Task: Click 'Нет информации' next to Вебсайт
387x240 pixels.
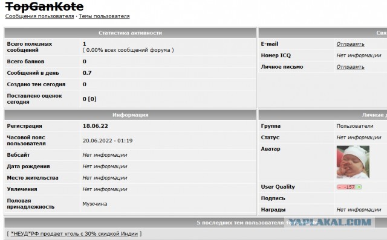Action: click(x=105, y=155)
